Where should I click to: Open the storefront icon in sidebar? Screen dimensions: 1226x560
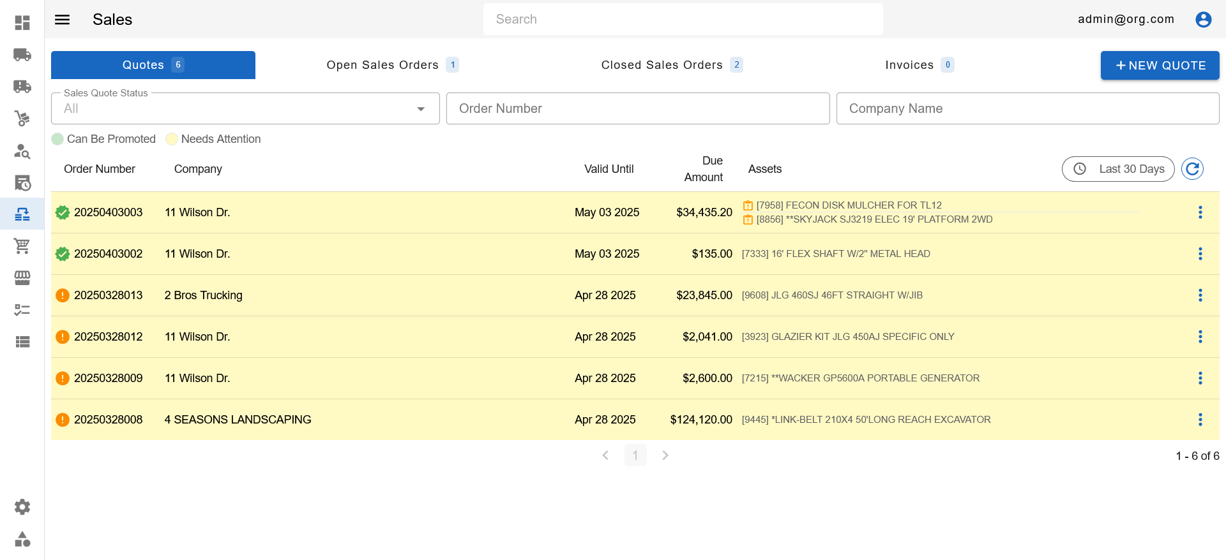pos(22,278)
